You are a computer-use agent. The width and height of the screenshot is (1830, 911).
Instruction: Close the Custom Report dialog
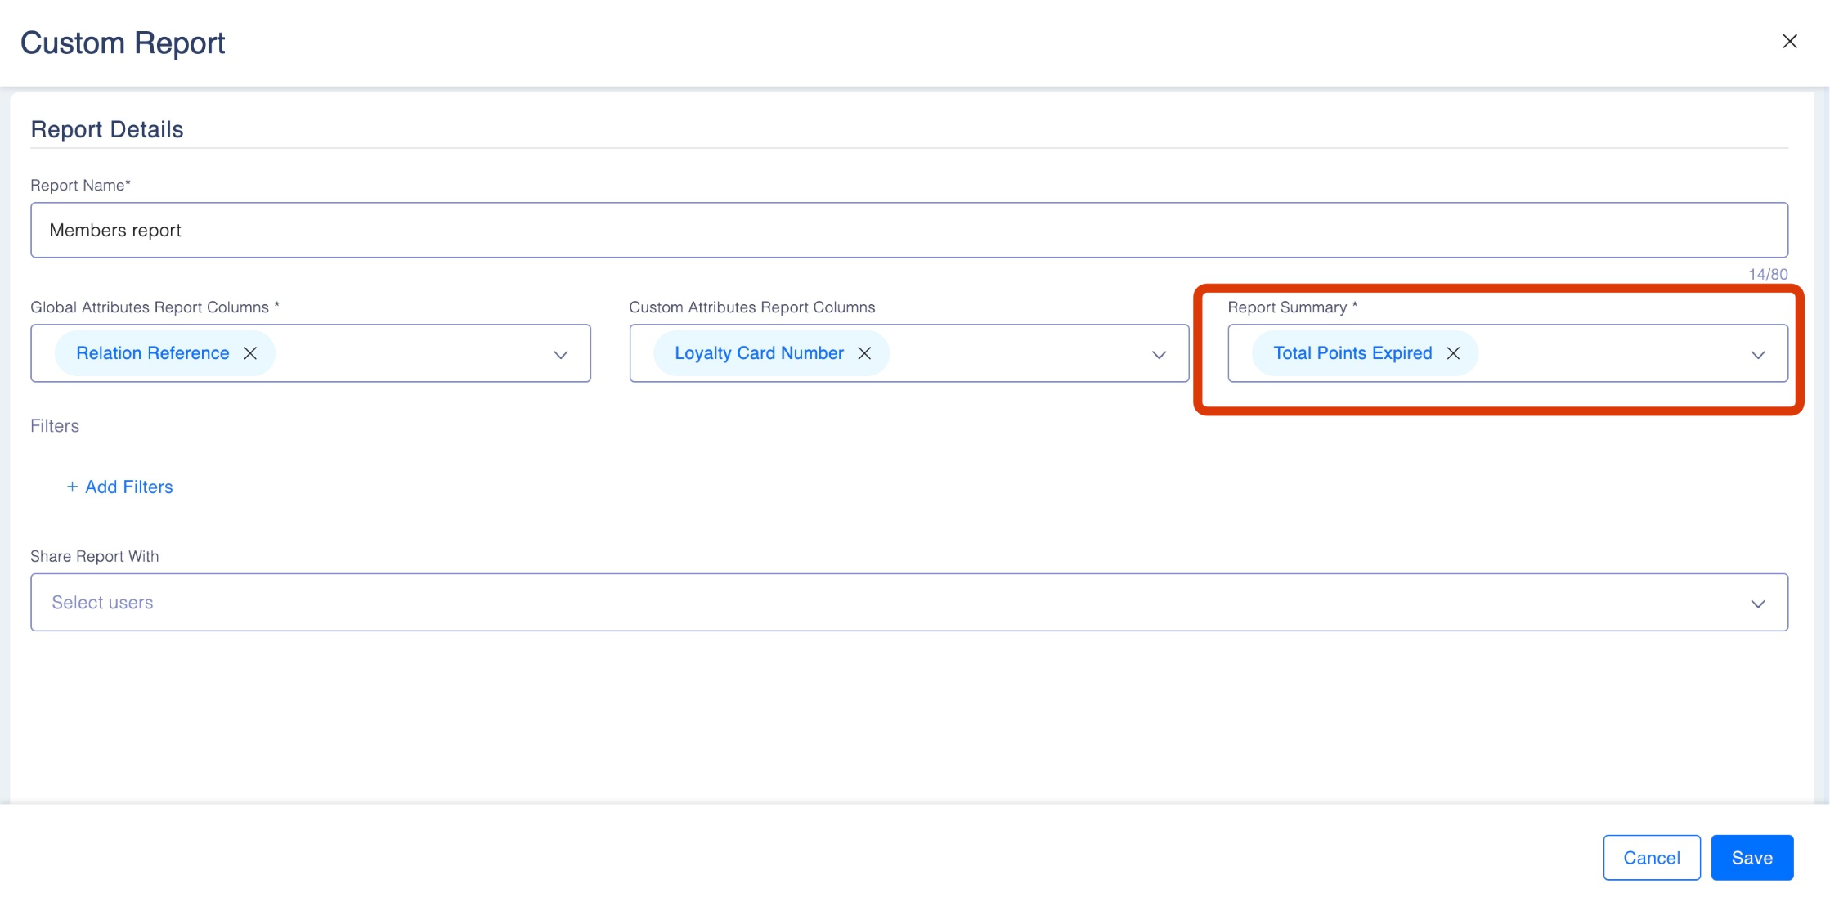coord(1789,42)
